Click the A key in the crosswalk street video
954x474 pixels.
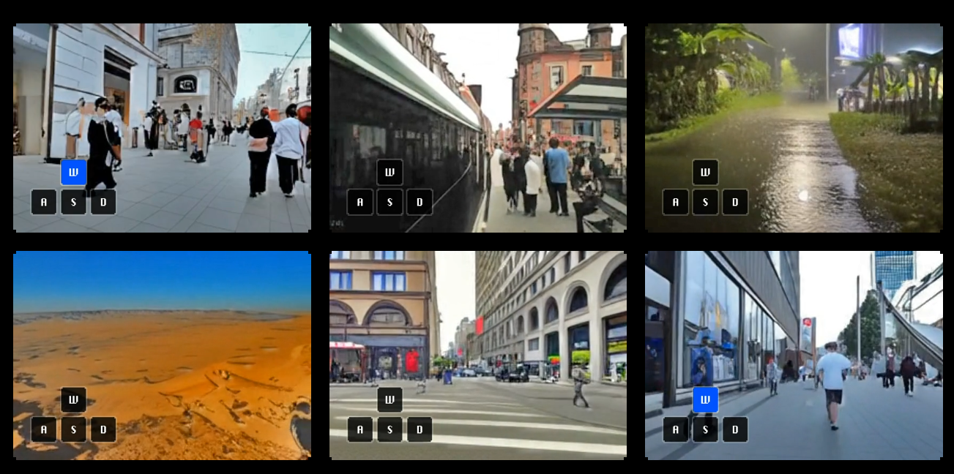[x=359, y=429]
